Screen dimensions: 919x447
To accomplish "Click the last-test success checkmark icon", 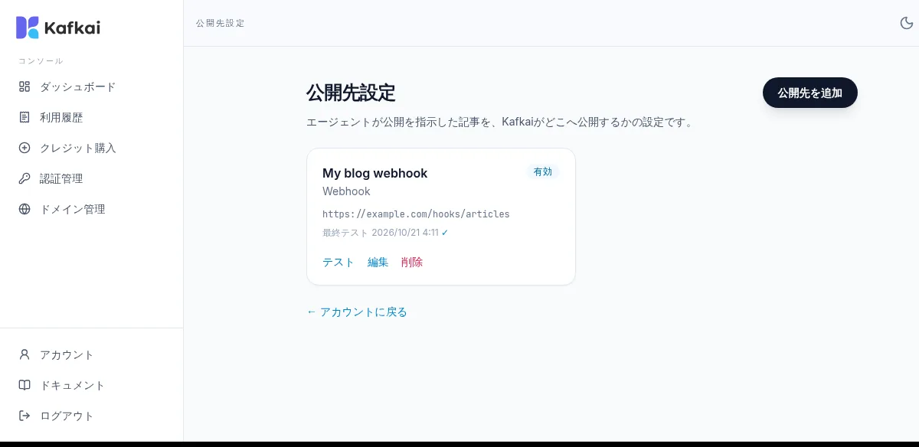I will click(x=445, y=232).
